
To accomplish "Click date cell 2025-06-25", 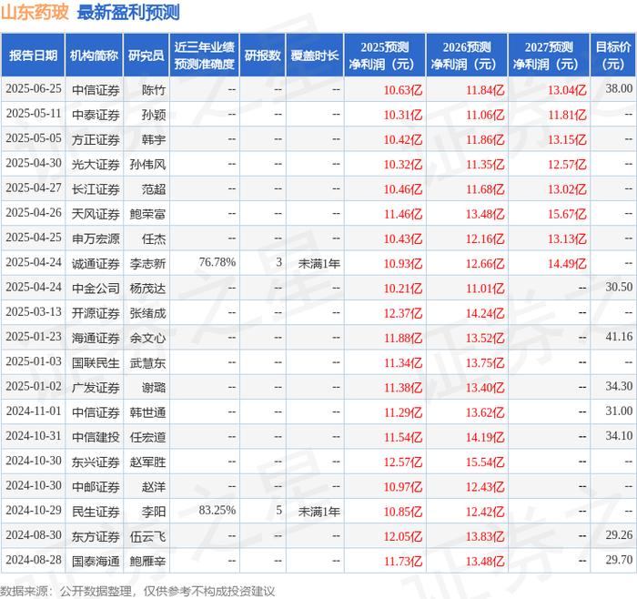I will [x=34, y=89].
